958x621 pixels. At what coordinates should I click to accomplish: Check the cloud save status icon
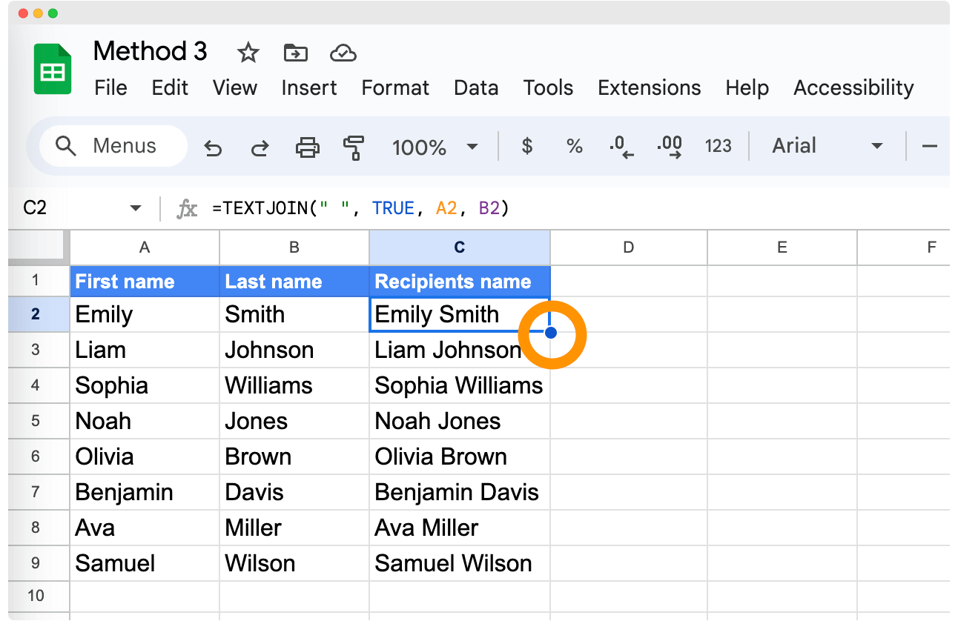(343, 53)
